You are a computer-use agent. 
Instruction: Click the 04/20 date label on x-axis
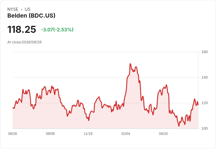(163, 133)
